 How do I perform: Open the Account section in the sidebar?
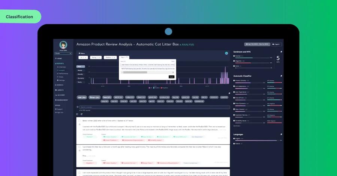tap(60, 95)
